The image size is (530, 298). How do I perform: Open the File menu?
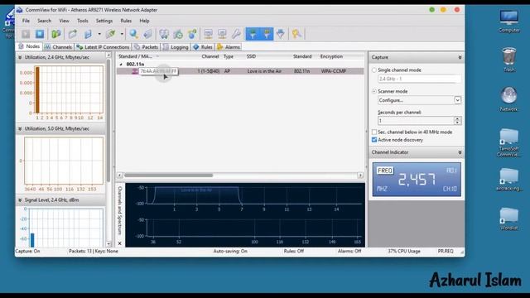[x=26, y=21]
